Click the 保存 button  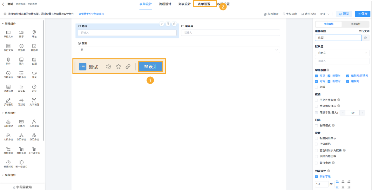362,14
